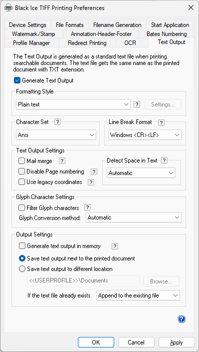This screenshot has height=352, width=199.
Task: Expand the Character Set Ansi dropdown
Action: 56,135
